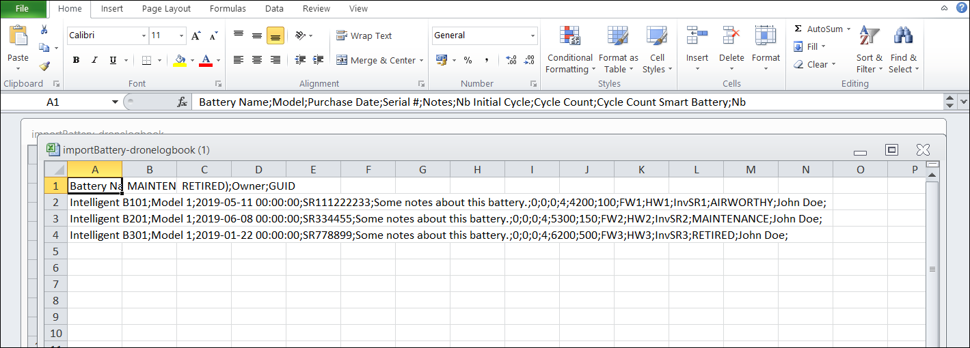
Task: Open number format General dropdown
Action: 533,35
